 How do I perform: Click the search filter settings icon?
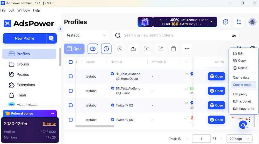(x=234, y=35)
